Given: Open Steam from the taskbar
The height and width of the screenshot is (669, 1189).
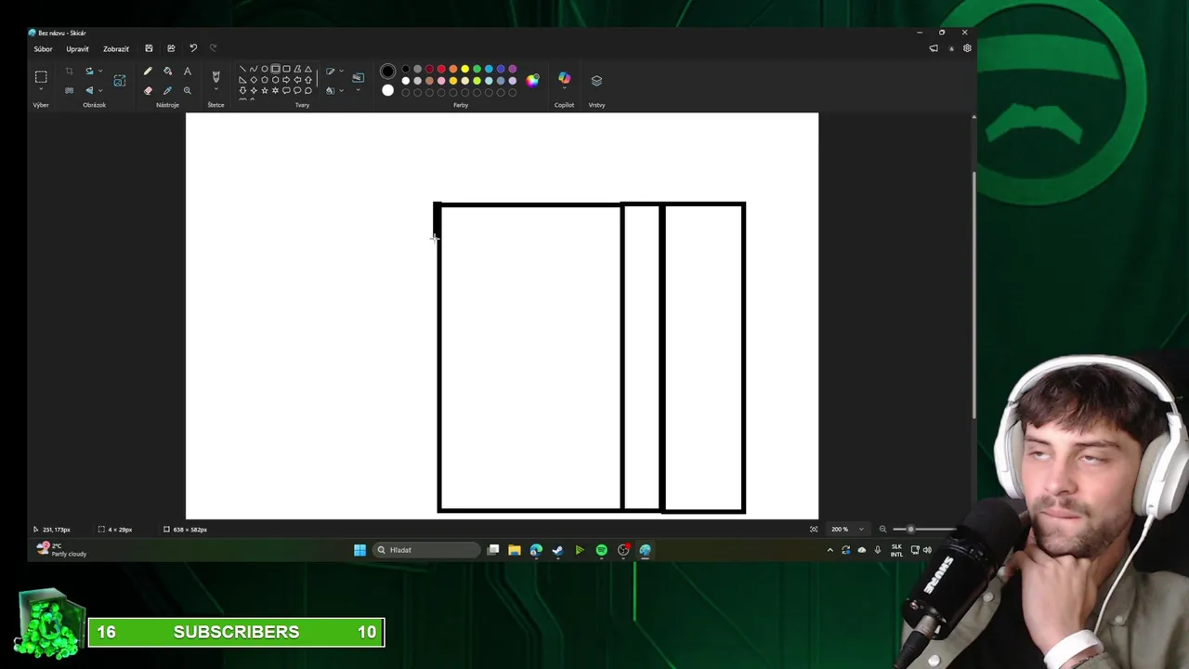Looking at the screenshot, I should [557, 550].
